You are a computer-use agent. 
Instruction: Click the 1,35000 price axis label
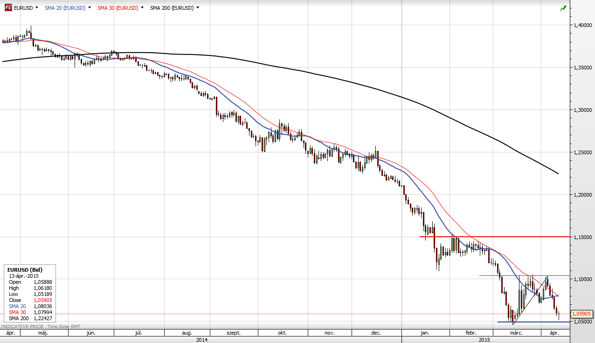[x=583, y=68]
